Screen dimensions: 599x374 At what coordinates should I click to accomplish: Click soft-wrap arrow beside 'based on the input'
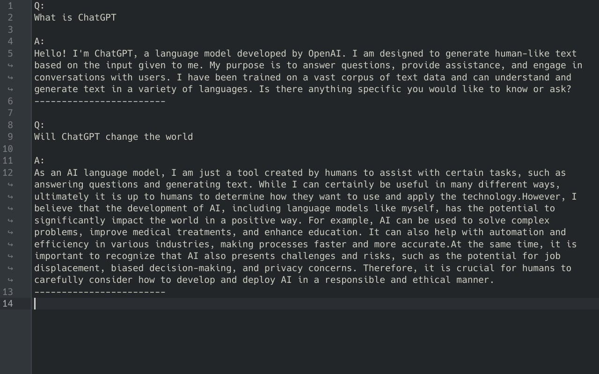10,65
